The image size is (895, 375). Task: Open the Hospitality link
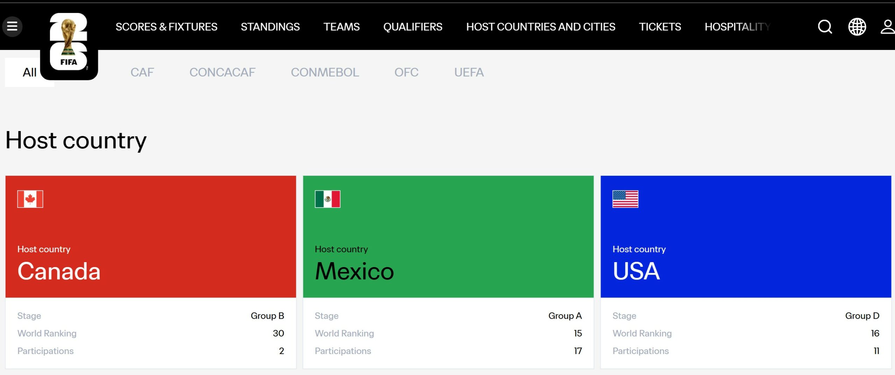(x=737, y=27)
